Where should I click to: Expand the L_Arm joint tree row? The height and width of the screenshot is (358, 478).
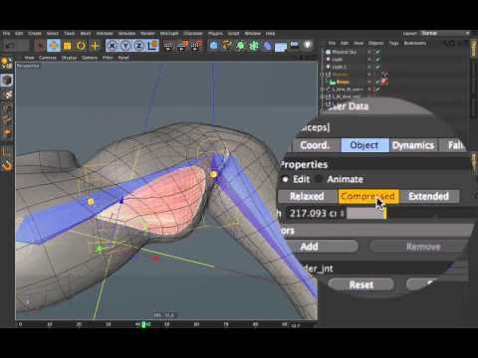[x=322, y=89]
